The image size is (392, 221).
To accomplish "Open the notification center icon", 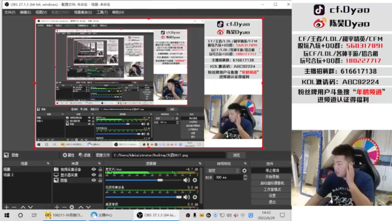I will [283, 215].
